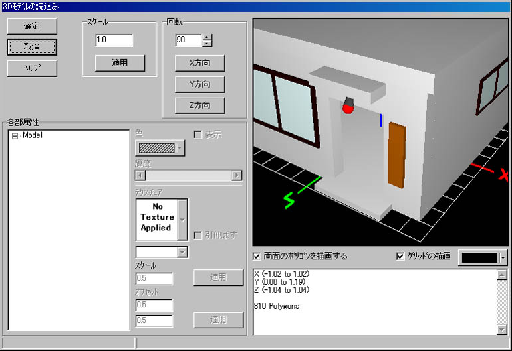Click into the scale value field showing 1.0
512x351 pixels.
pyautogui.click(x=114, y=40)
